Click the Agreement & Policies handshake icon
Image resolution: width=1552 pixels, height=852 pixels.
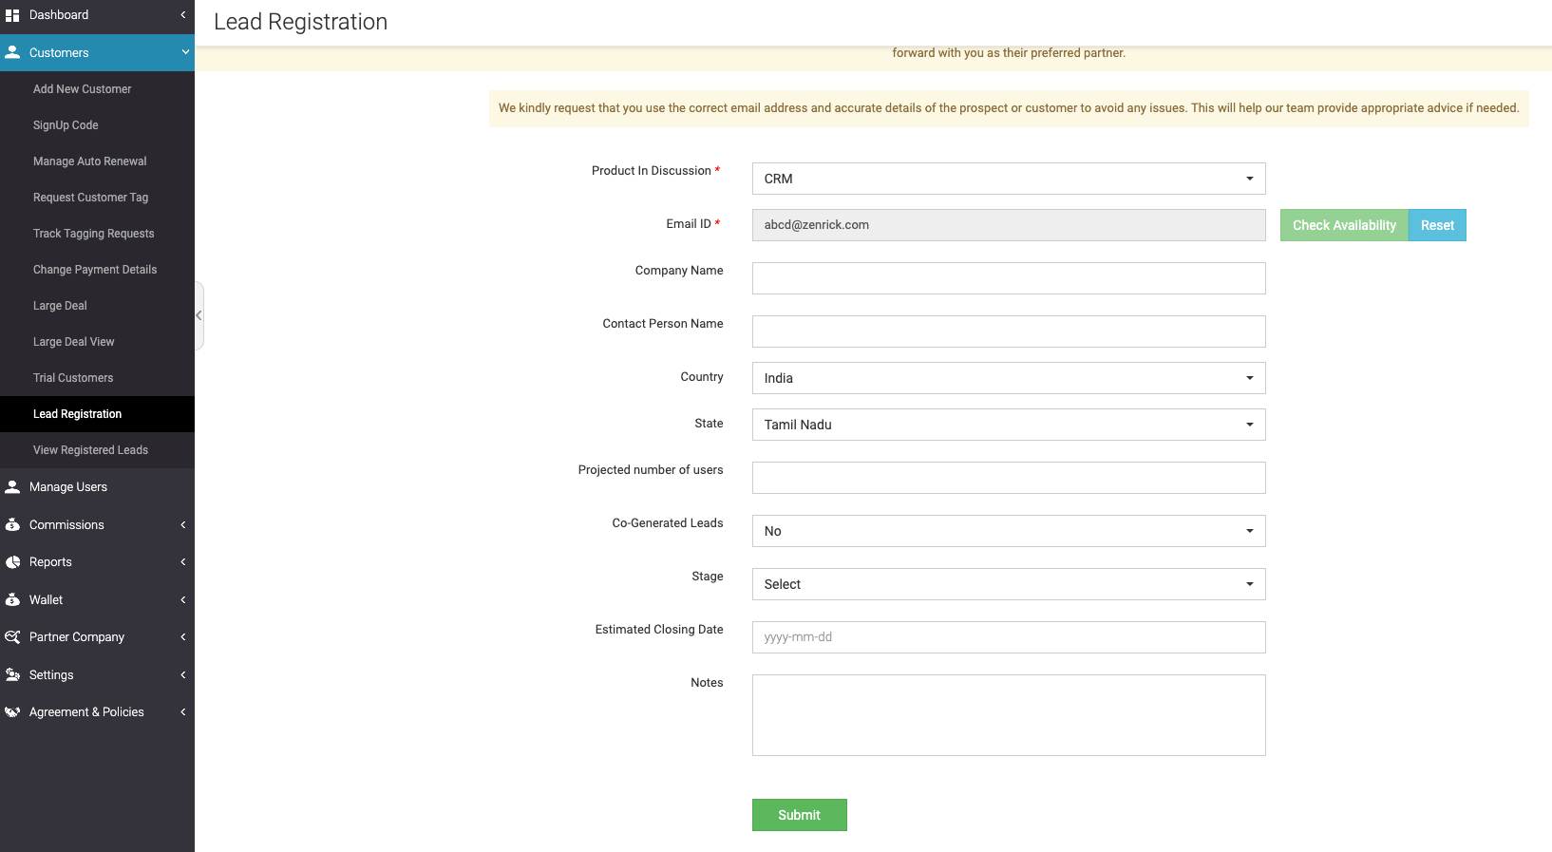pos(12,712)
